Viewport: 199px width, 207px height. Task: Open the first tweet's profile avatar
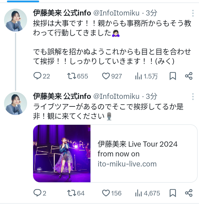(16, 20)
